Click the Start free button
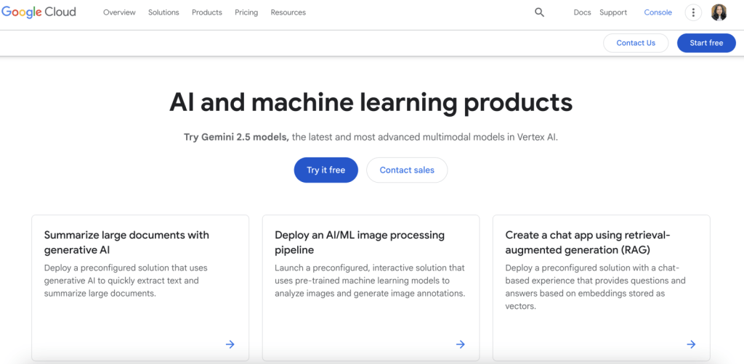Image resolution: width=744 pixels, height=364 pixels. [x=706, y=43]
